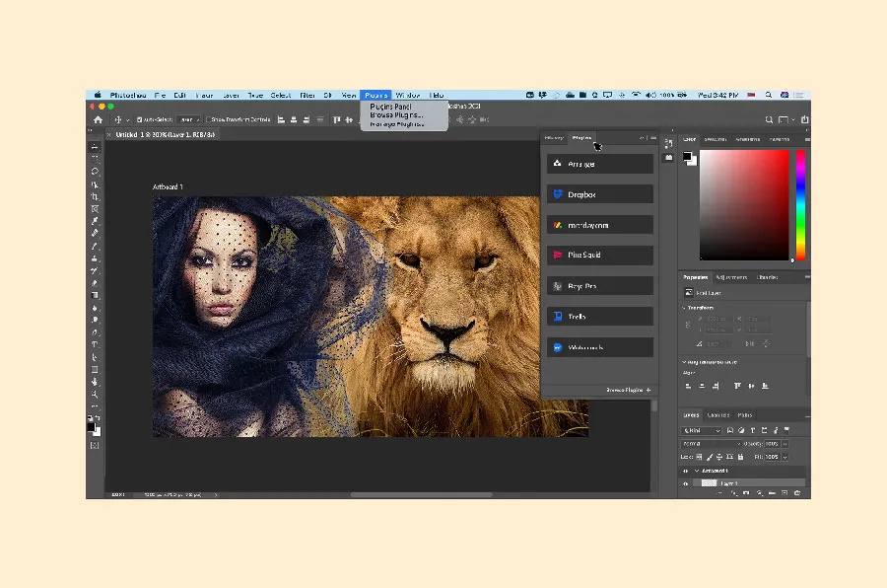This screenshot has width=887, height=588.
Task: Collapse the Artboard 1 group
Action: pos(697,471)
